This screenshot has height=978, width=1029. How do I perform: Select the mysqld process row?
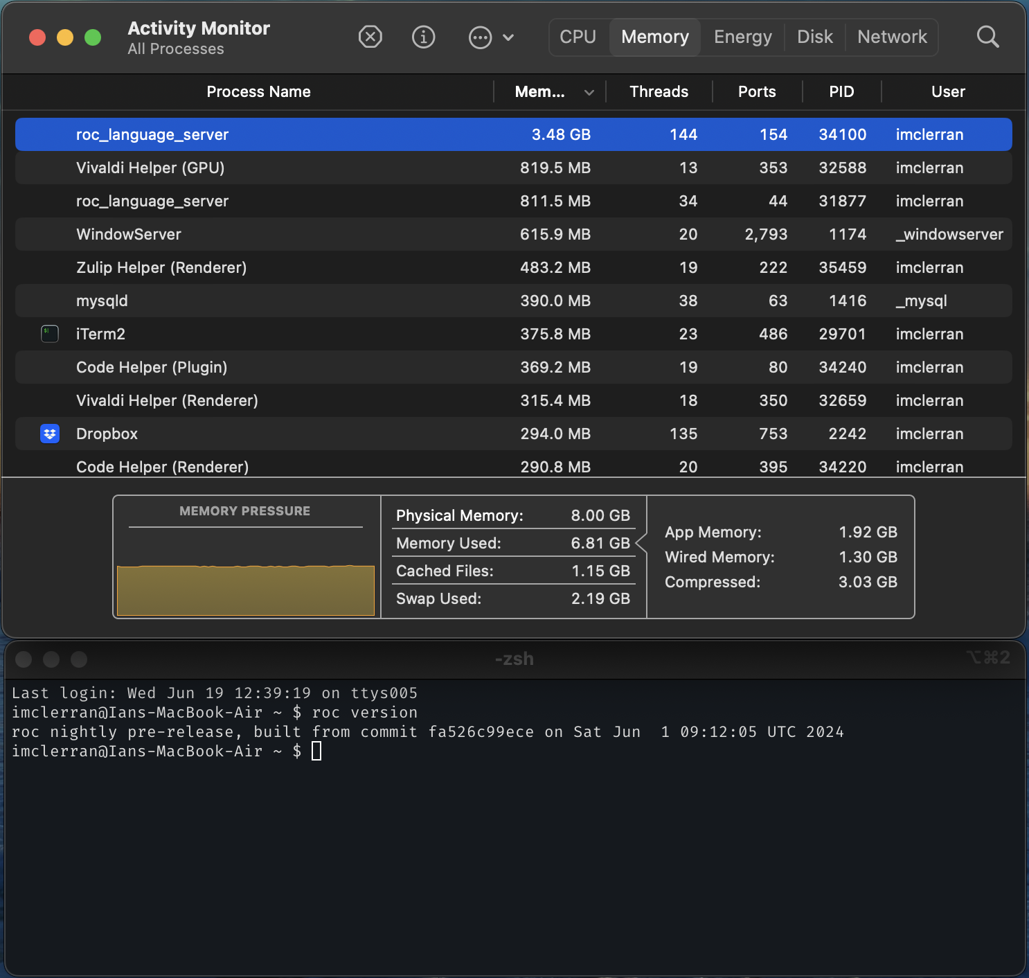tap(514, 301)
